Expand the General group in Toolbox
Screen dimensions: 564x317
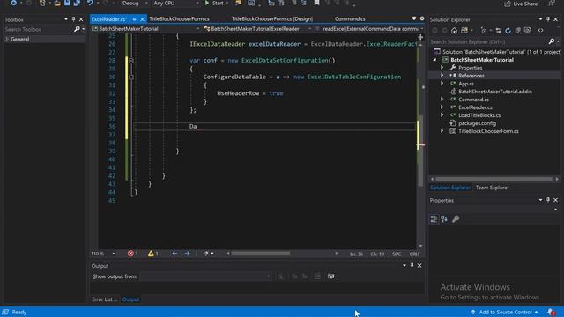(x=7, y=39)
